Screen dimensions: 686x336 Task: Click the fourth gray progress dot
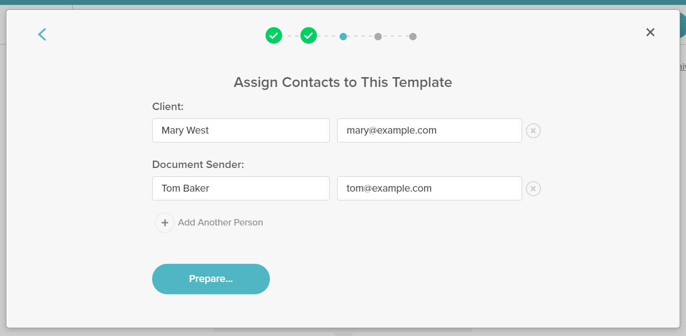(378, 36)
